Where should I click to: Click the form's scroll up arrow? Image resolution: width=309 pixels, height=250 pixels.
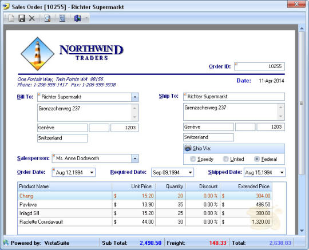click(302, 29)
